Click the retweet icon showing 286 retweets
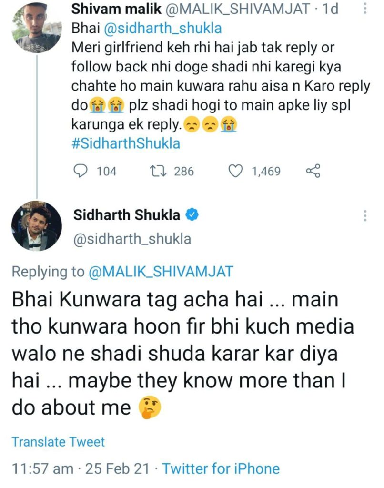Image resolution: width=384 pixels, height=488 pixels. [x=159, y=172]
